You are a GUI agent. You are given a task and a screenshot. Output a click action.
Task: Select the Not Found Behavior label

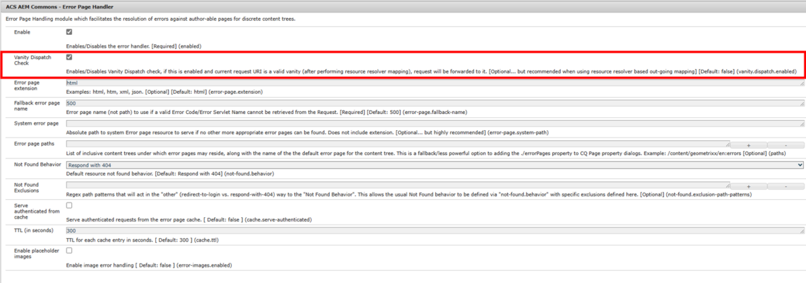[36, 164]
